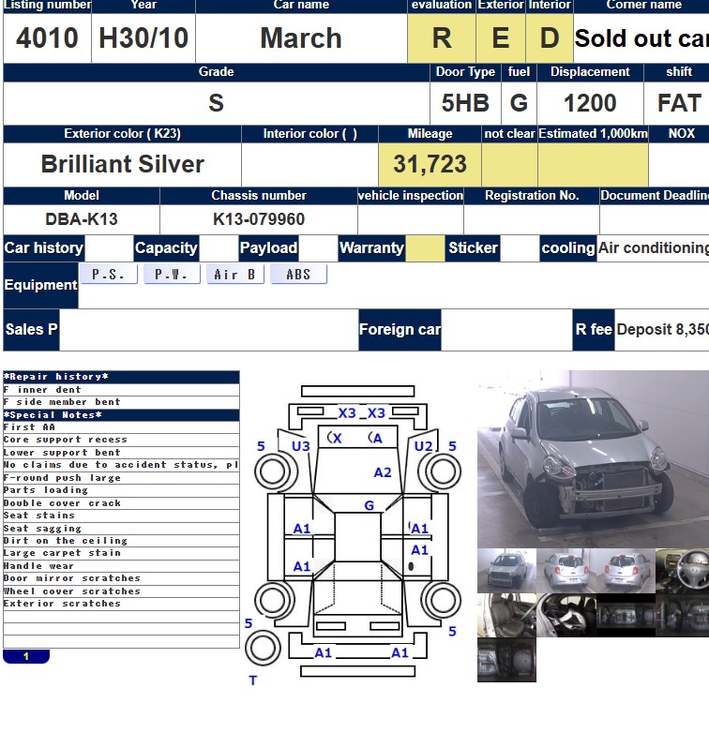709x733 pixels.
Task: Click the mileage value 31,723
Action: coord(430,164)
